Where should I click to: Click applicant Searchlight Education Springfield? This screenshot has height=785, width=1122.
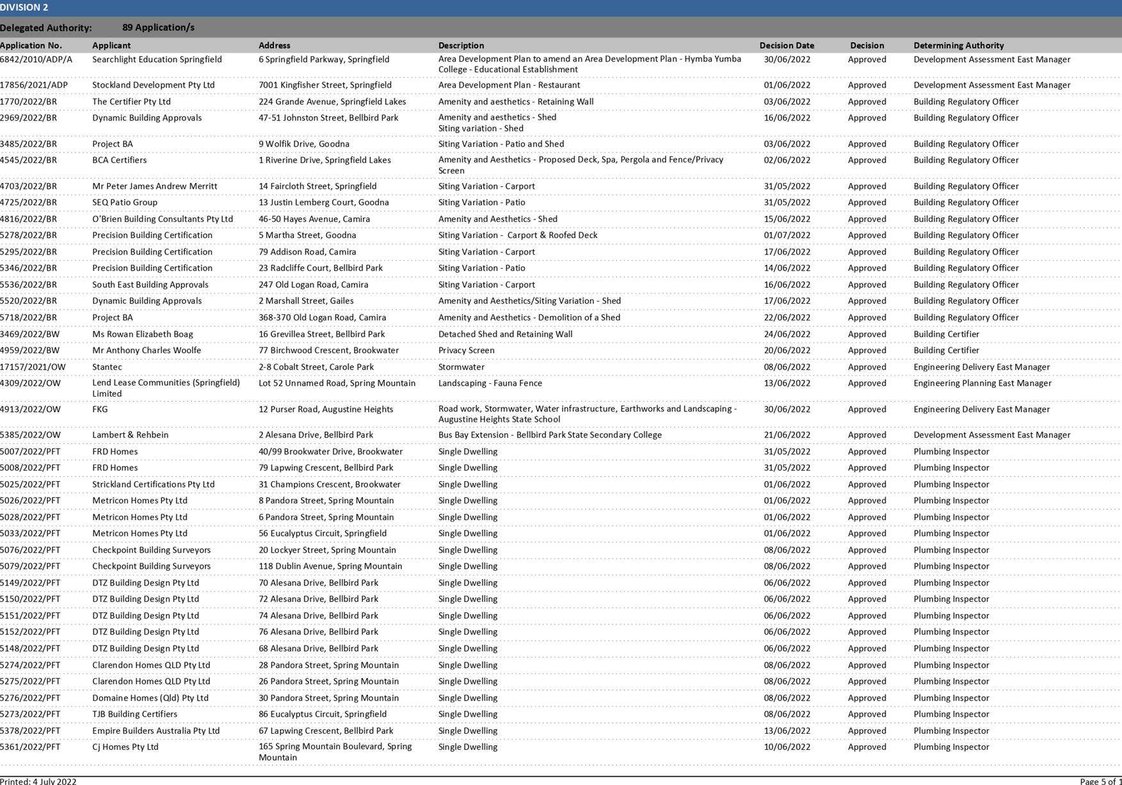157,59
